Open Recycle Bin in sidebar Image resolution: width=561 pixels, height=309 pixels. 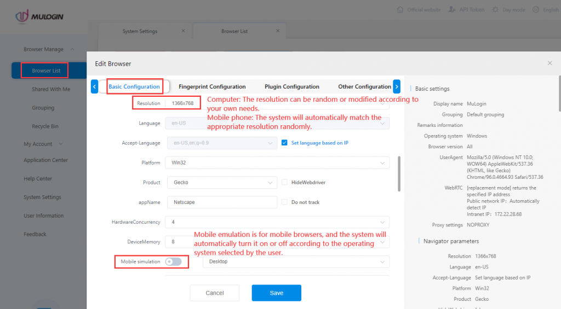pos(45,126)
